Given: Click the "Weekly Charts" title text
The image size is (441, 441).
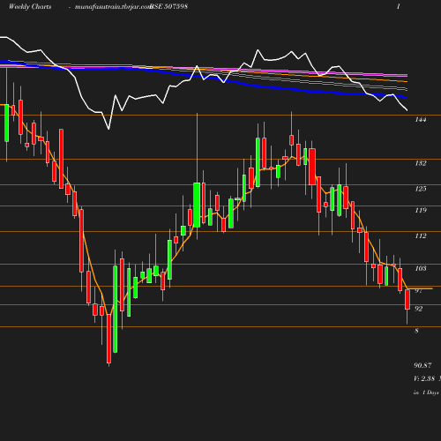Looking at the screenshot, I should pos(30,6).
